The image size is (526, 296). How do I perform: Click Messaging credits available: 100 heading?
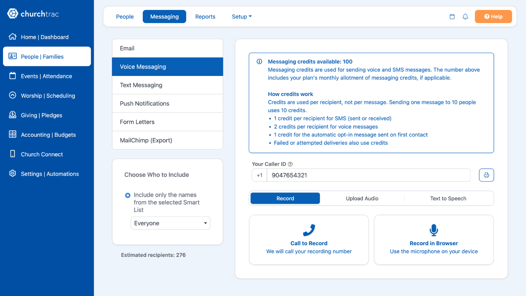pyautogui.click(x=310, y=62)
